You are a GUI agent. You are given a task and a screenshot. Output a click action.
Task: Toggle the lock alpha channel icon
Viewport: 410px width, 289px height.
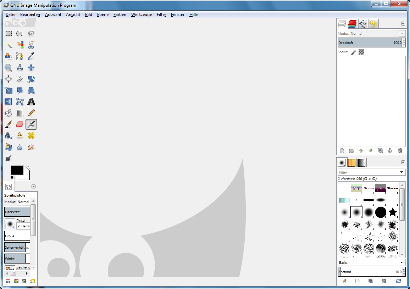point(361,52)
